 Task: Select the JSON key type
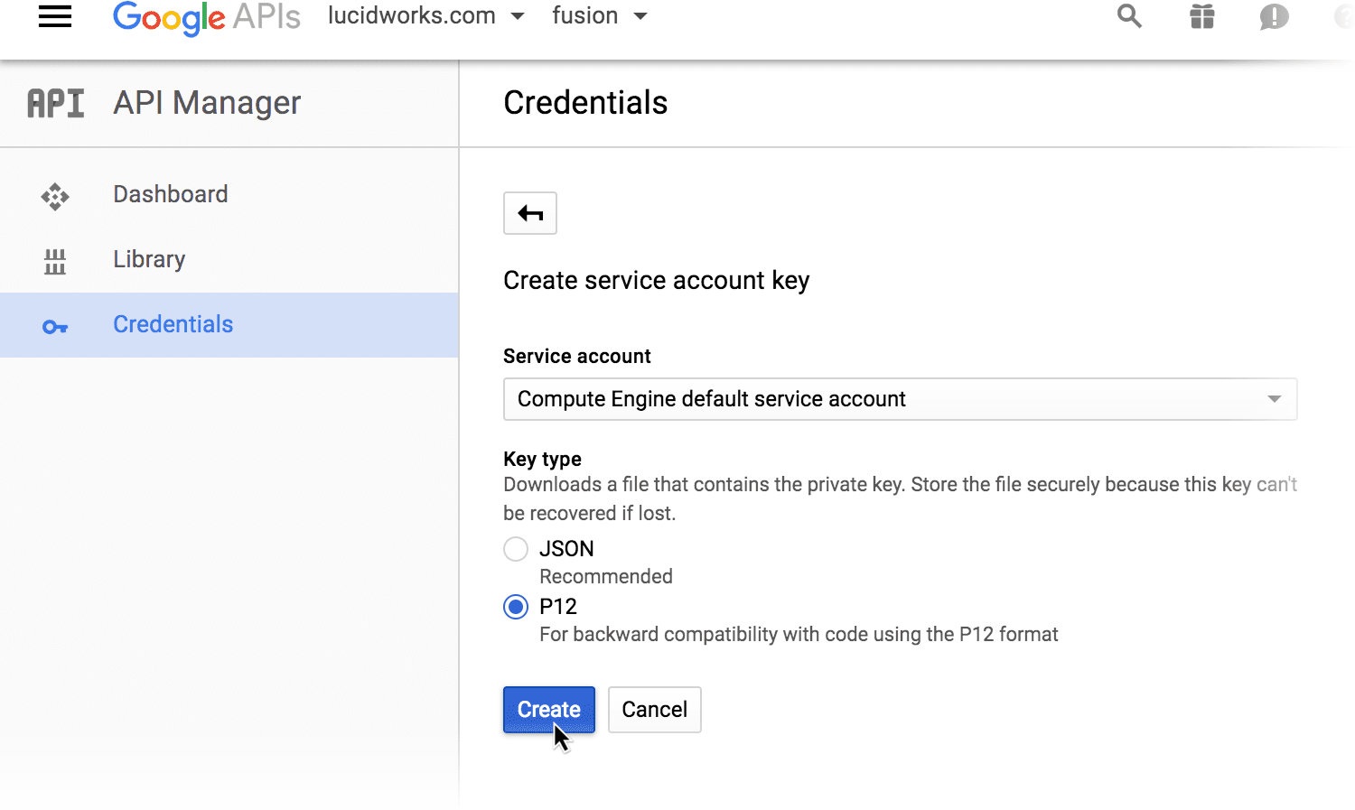coord(515,548)
